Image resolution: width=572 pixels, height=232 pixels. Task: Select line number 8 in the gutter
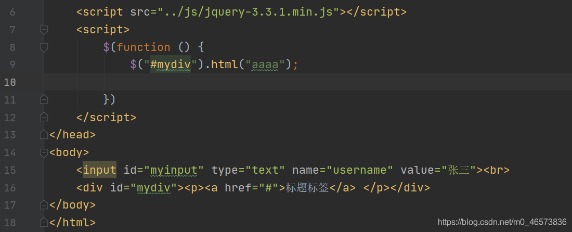12,47
